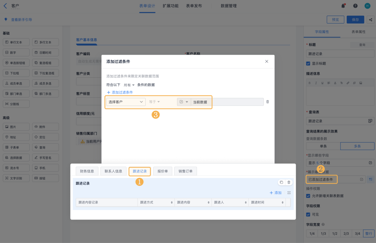
Task: Click the 标题 input field
Action: (340, 54)
